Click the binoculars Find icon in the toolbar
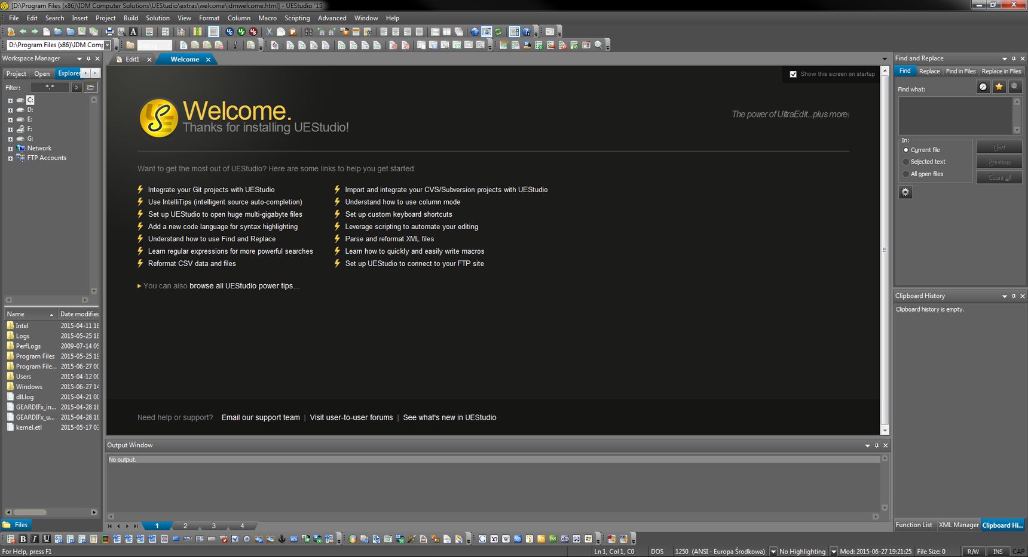The width and height of the screenshot is (1028, 557). (308, 32)
